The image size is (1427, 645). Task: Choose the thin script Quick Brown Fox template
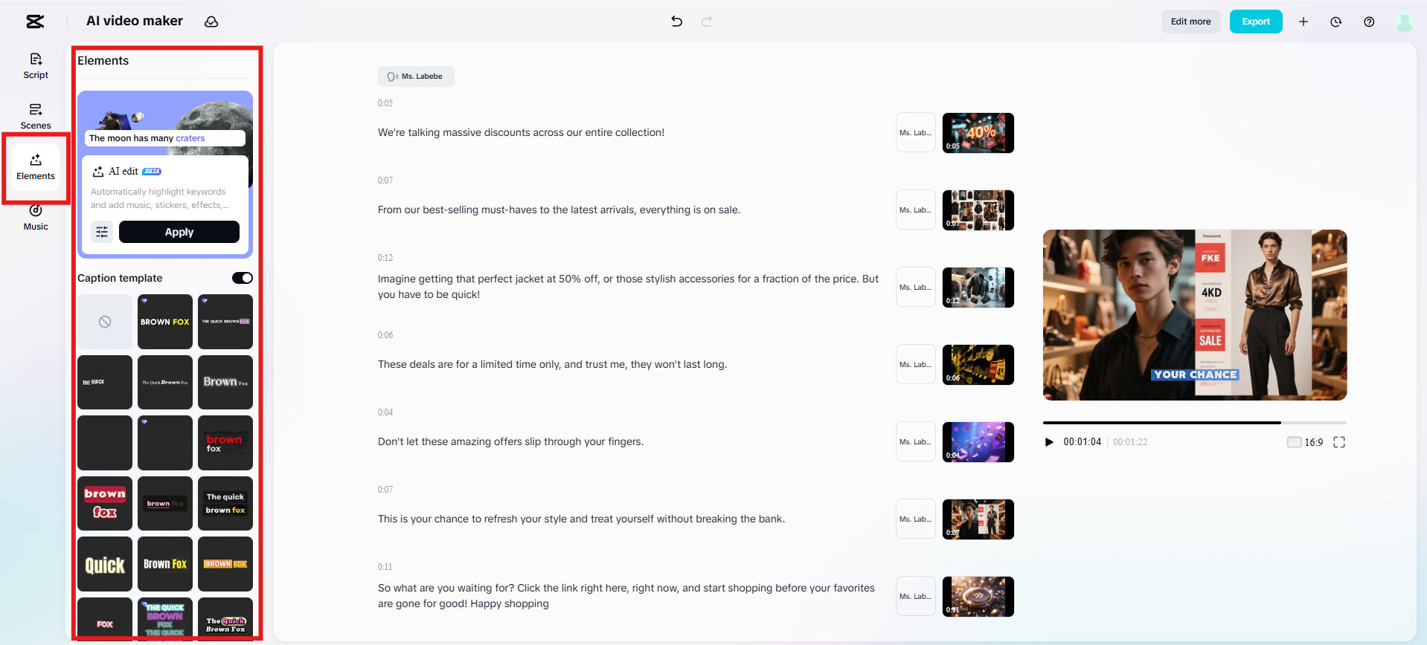(x=165, y=382)
